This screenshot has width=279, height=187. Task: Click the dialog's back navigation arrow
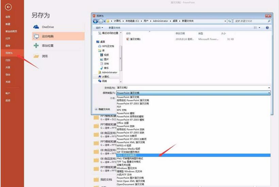coord(95,21)
